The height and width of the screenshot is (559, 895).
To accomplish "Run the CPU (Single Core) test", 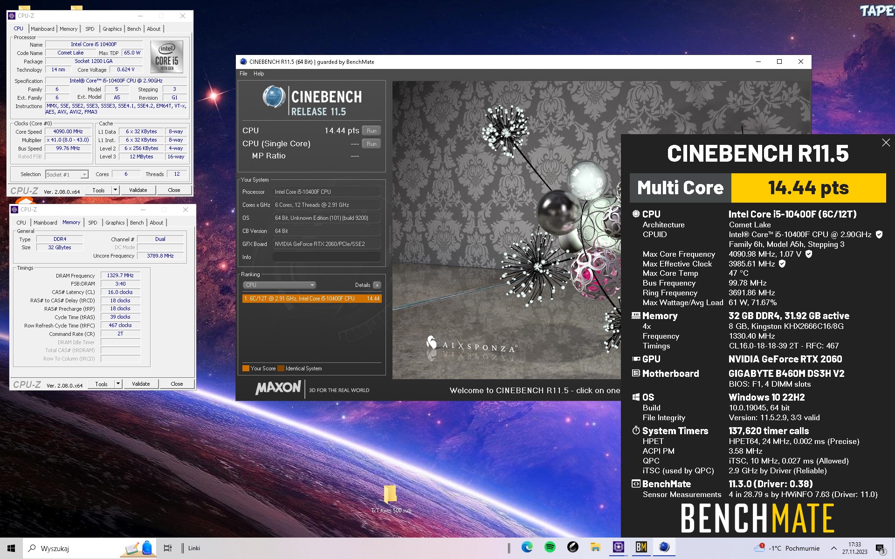I will click(371, 144).
